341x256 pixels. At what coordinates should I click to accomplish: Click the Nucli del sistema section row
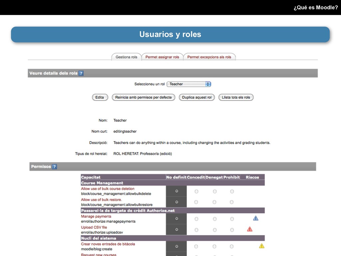[x=173, y=238]
